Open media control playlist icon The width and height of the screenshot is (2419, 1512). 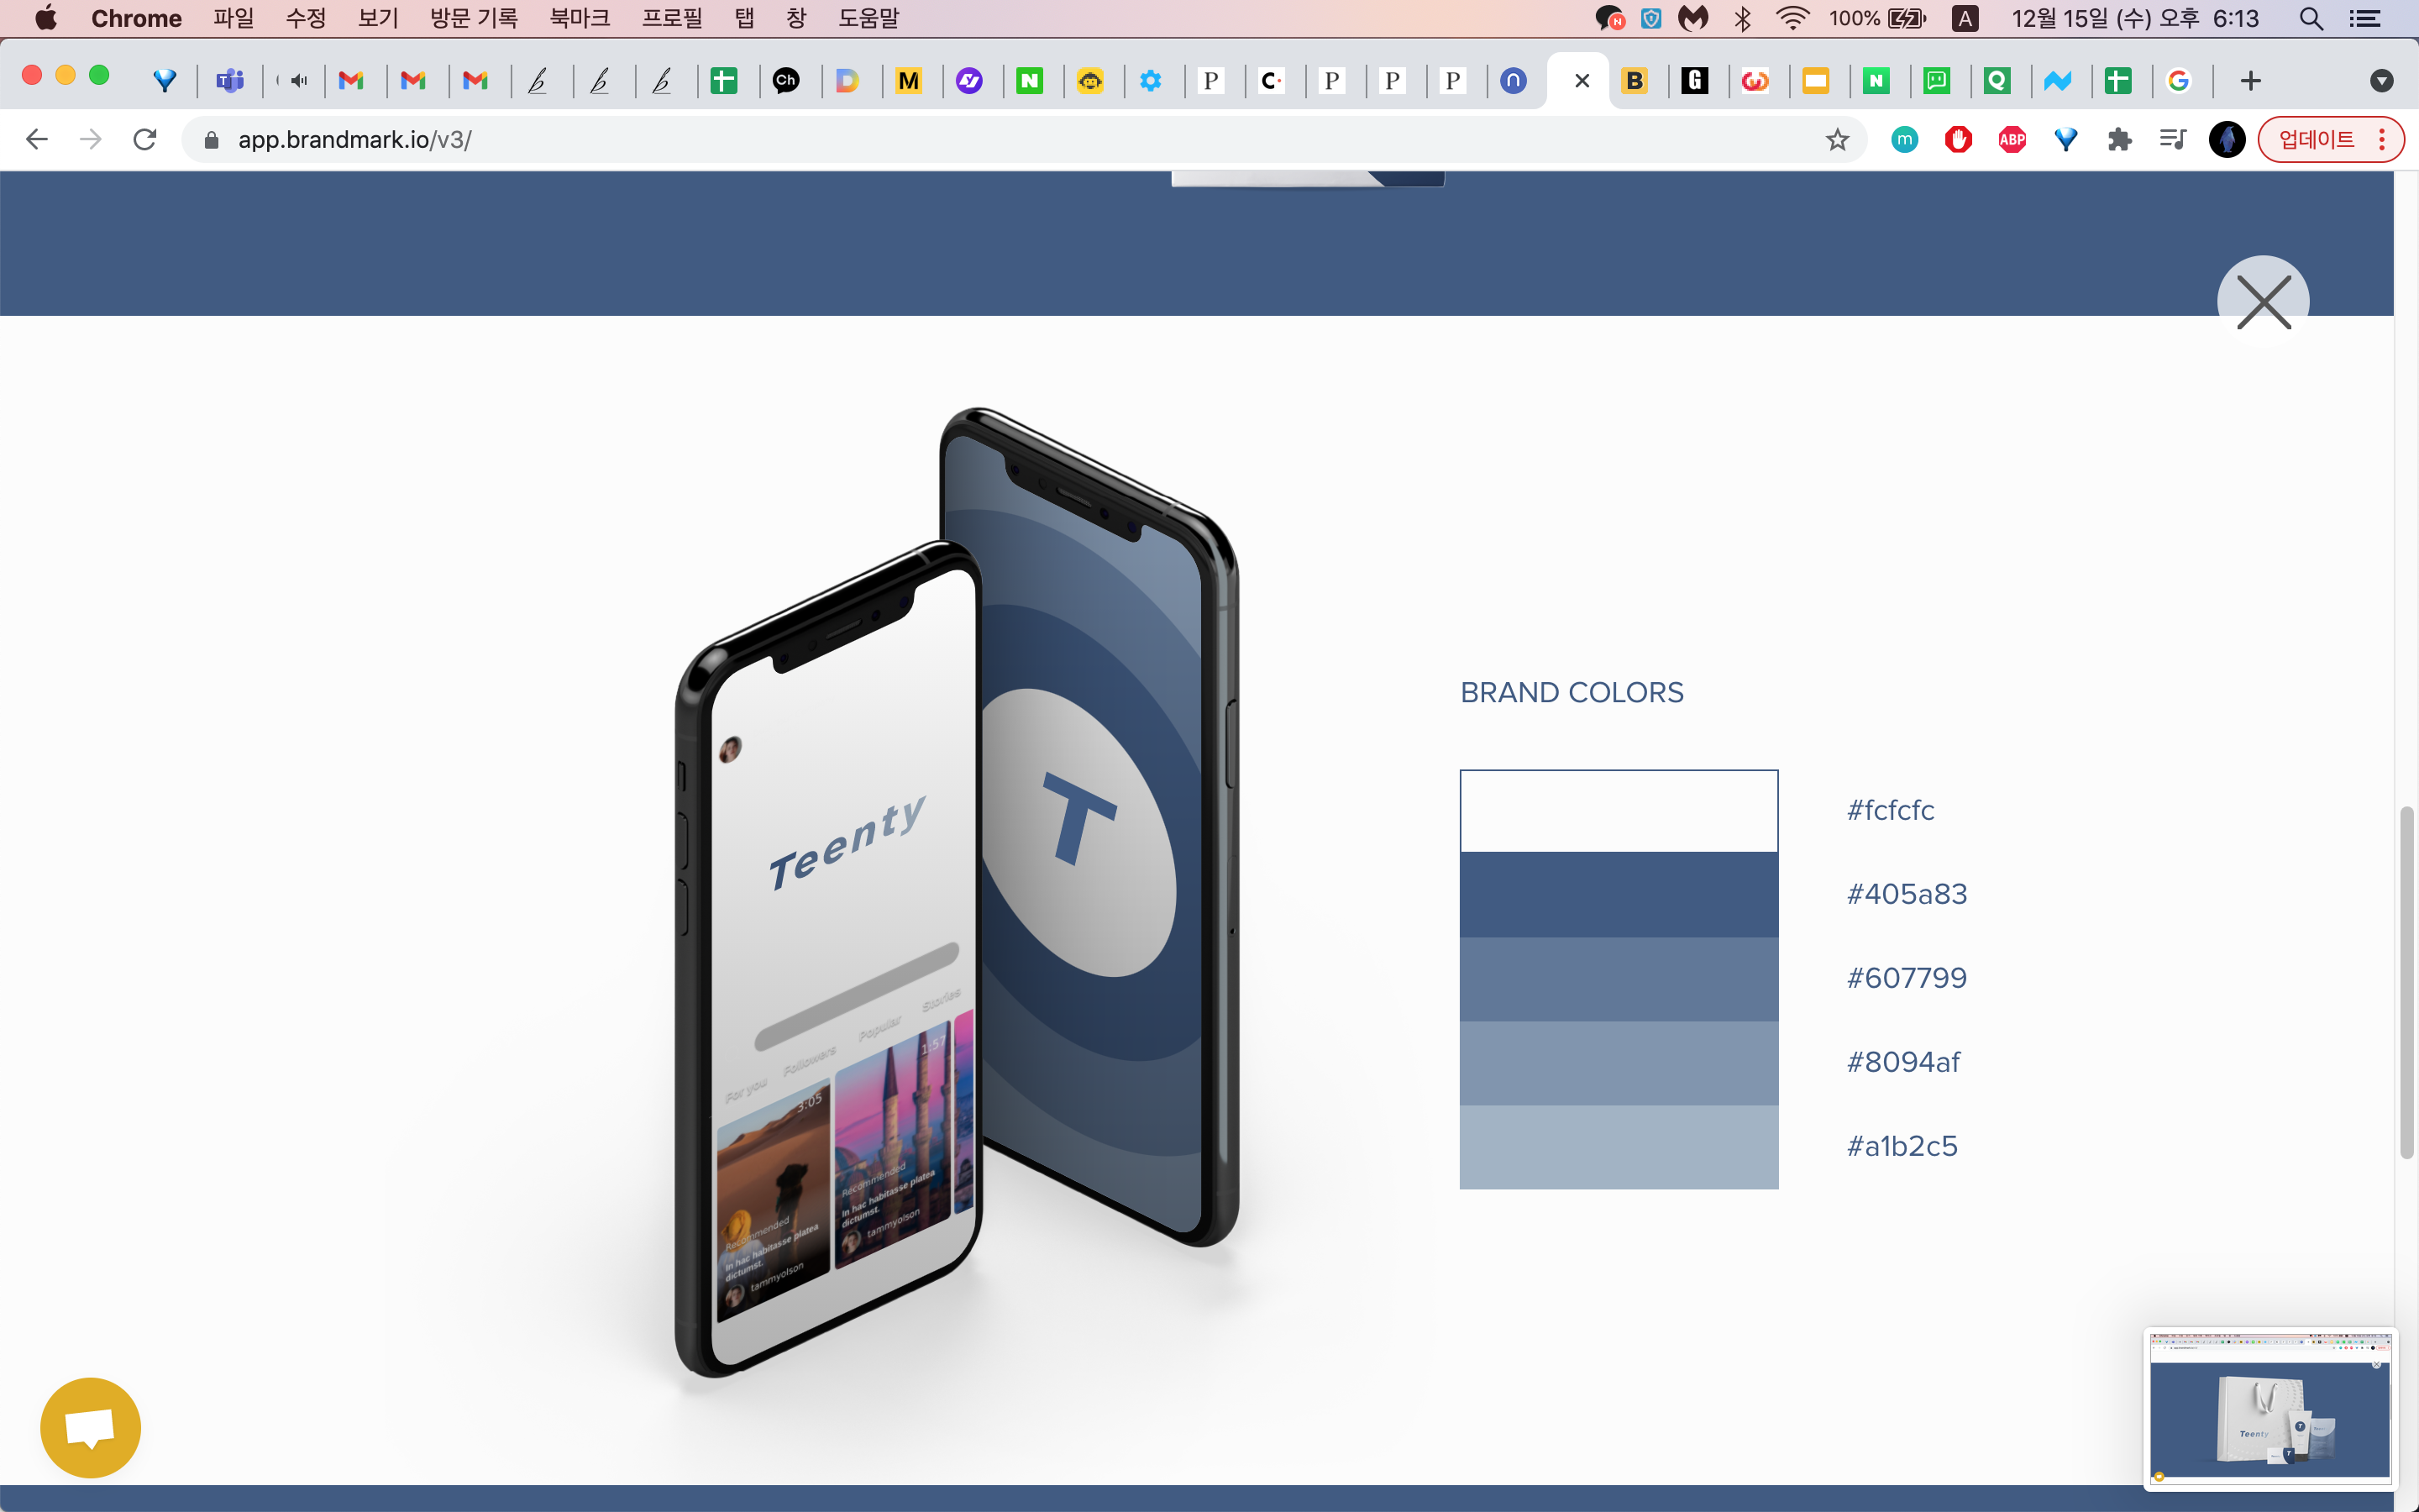(2172, 139)
